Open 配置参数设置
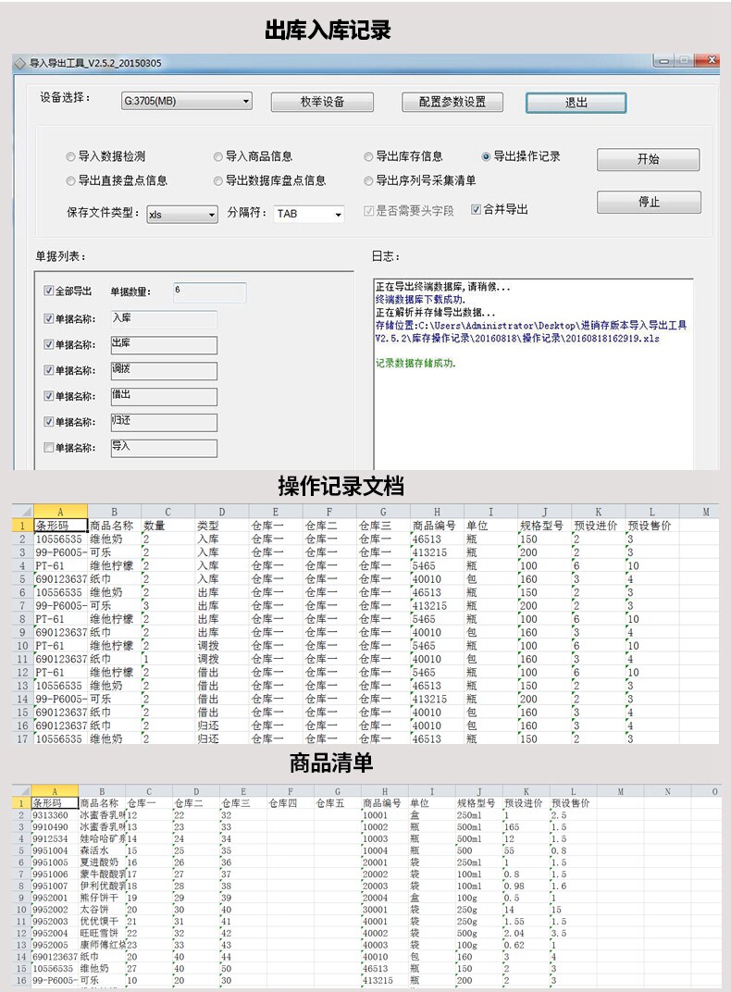Viewport: 731px width, 992px height. click(452, 102)
